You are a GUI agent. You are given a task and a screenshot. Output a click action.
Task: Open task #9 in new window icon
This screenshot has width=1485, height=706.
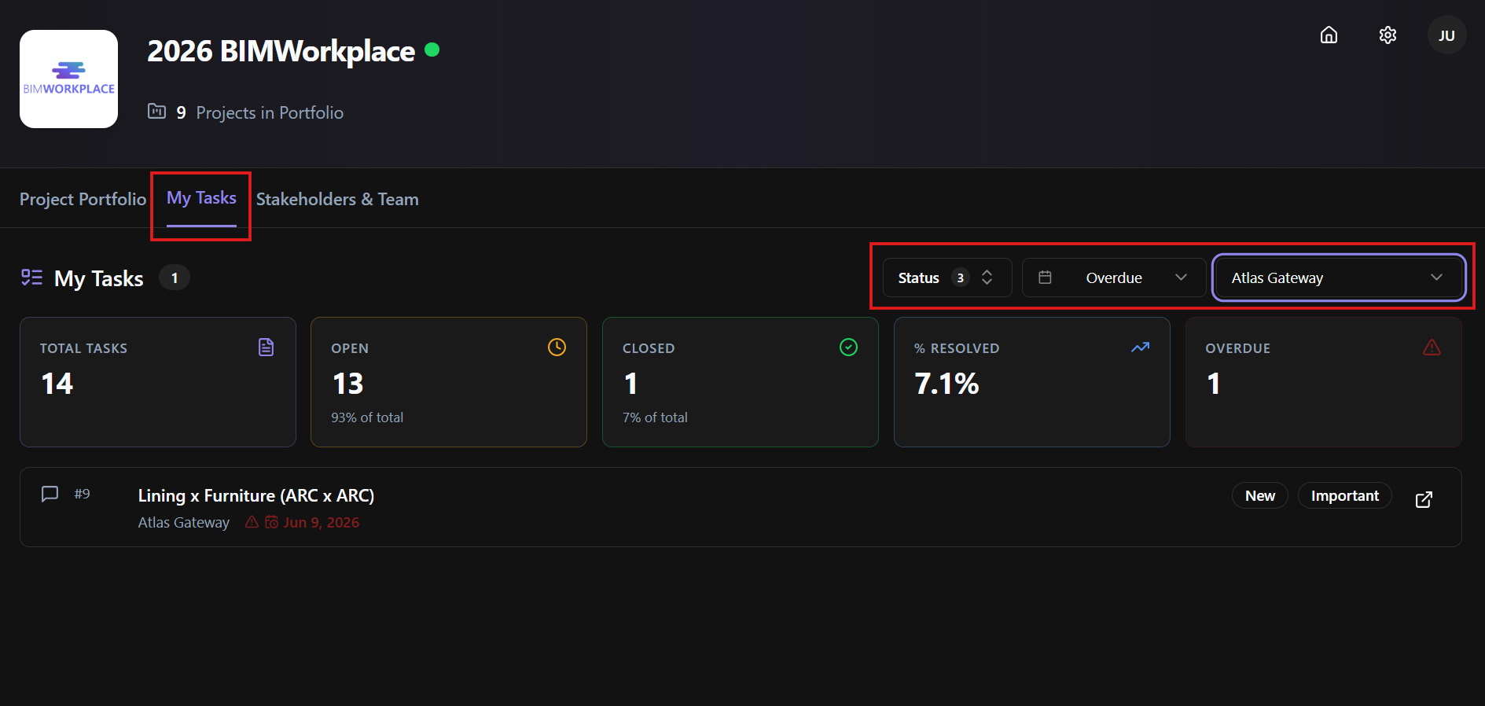tap(1424, 499)
